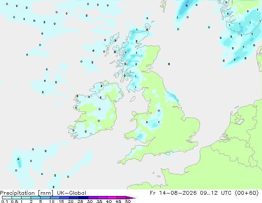Click the 25–30 mm navy legend swatch
The width and height of the screenshot is (262, 203).
click(x=83, y=198)
